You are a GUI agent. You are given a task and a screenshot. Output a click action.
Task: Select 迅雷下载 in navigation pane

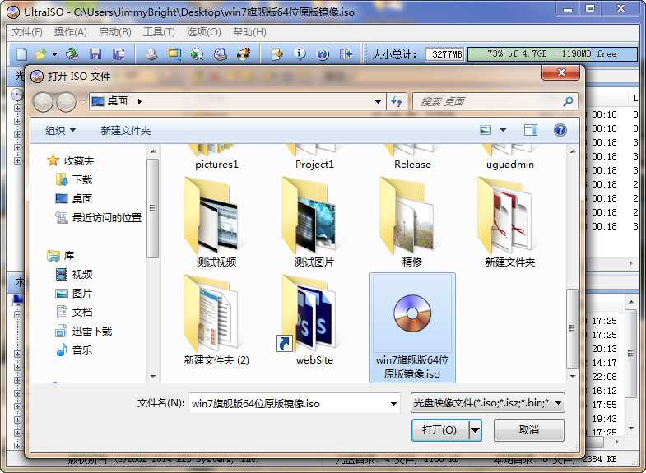[83, 331]
